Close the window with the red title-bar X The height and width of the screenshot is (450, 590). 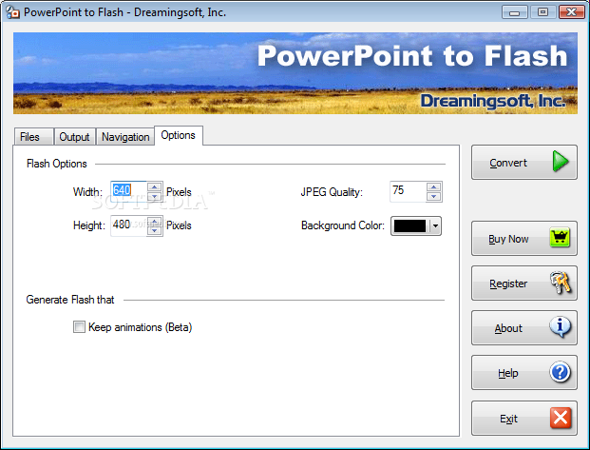coord(571,12)
